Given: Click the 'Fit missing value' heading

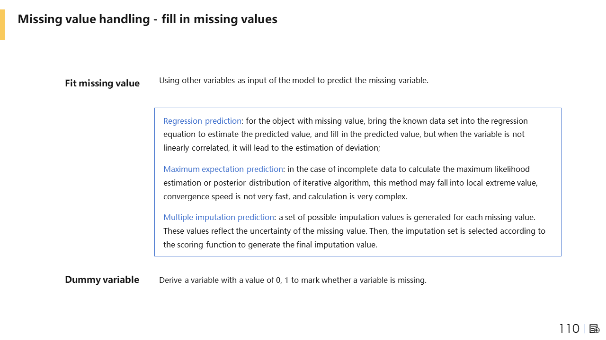Looking at the screenshot, I should tap(102, 84).
